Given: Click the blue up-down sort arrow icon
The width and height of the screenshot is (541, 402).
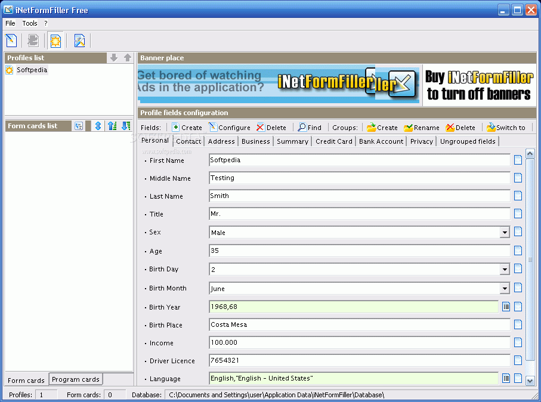Looking at the screenshot, I should point(98,126).
